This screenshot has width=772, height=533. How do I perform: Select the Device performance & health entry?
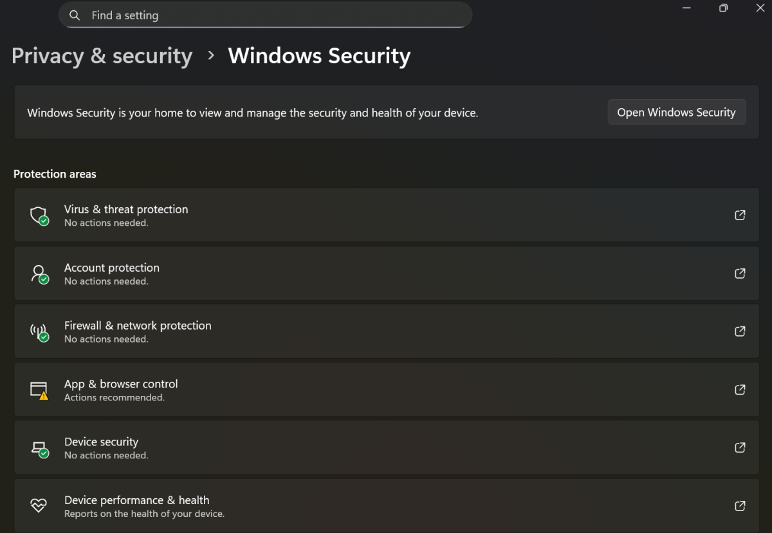pos(386,505)
